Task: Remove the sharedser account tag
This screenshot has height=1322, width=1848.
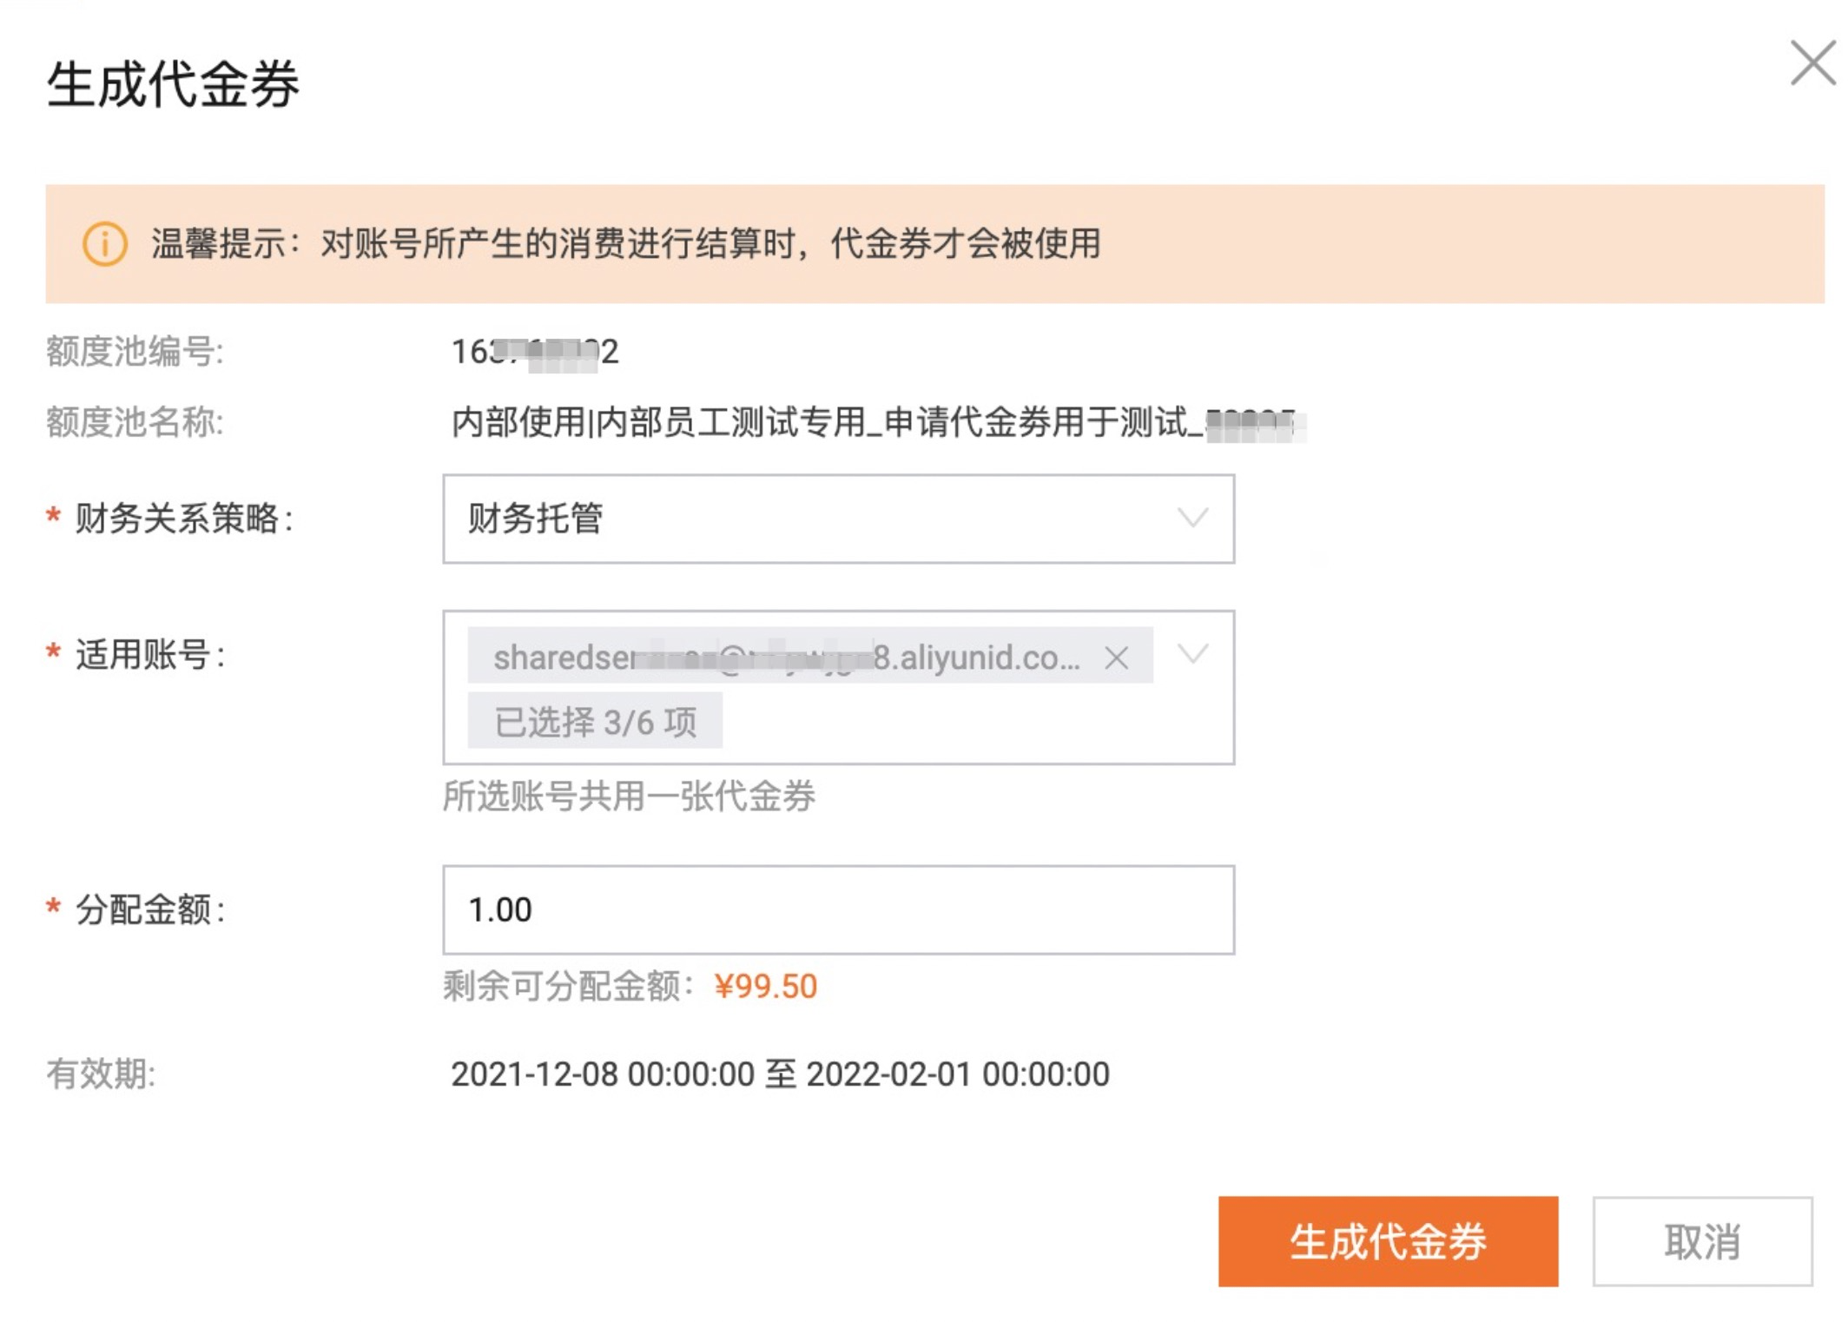Action: (1116, 658)
